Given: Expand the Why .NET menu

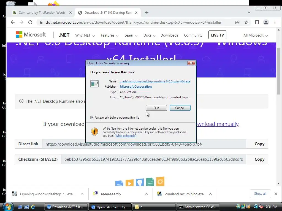Looking at the screenshot, I should click(x=85, y=35).
